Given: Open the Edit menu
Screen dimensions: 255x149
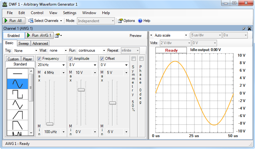Looking at the screenshot, I should pyautogui.click(x=22, y=13).
